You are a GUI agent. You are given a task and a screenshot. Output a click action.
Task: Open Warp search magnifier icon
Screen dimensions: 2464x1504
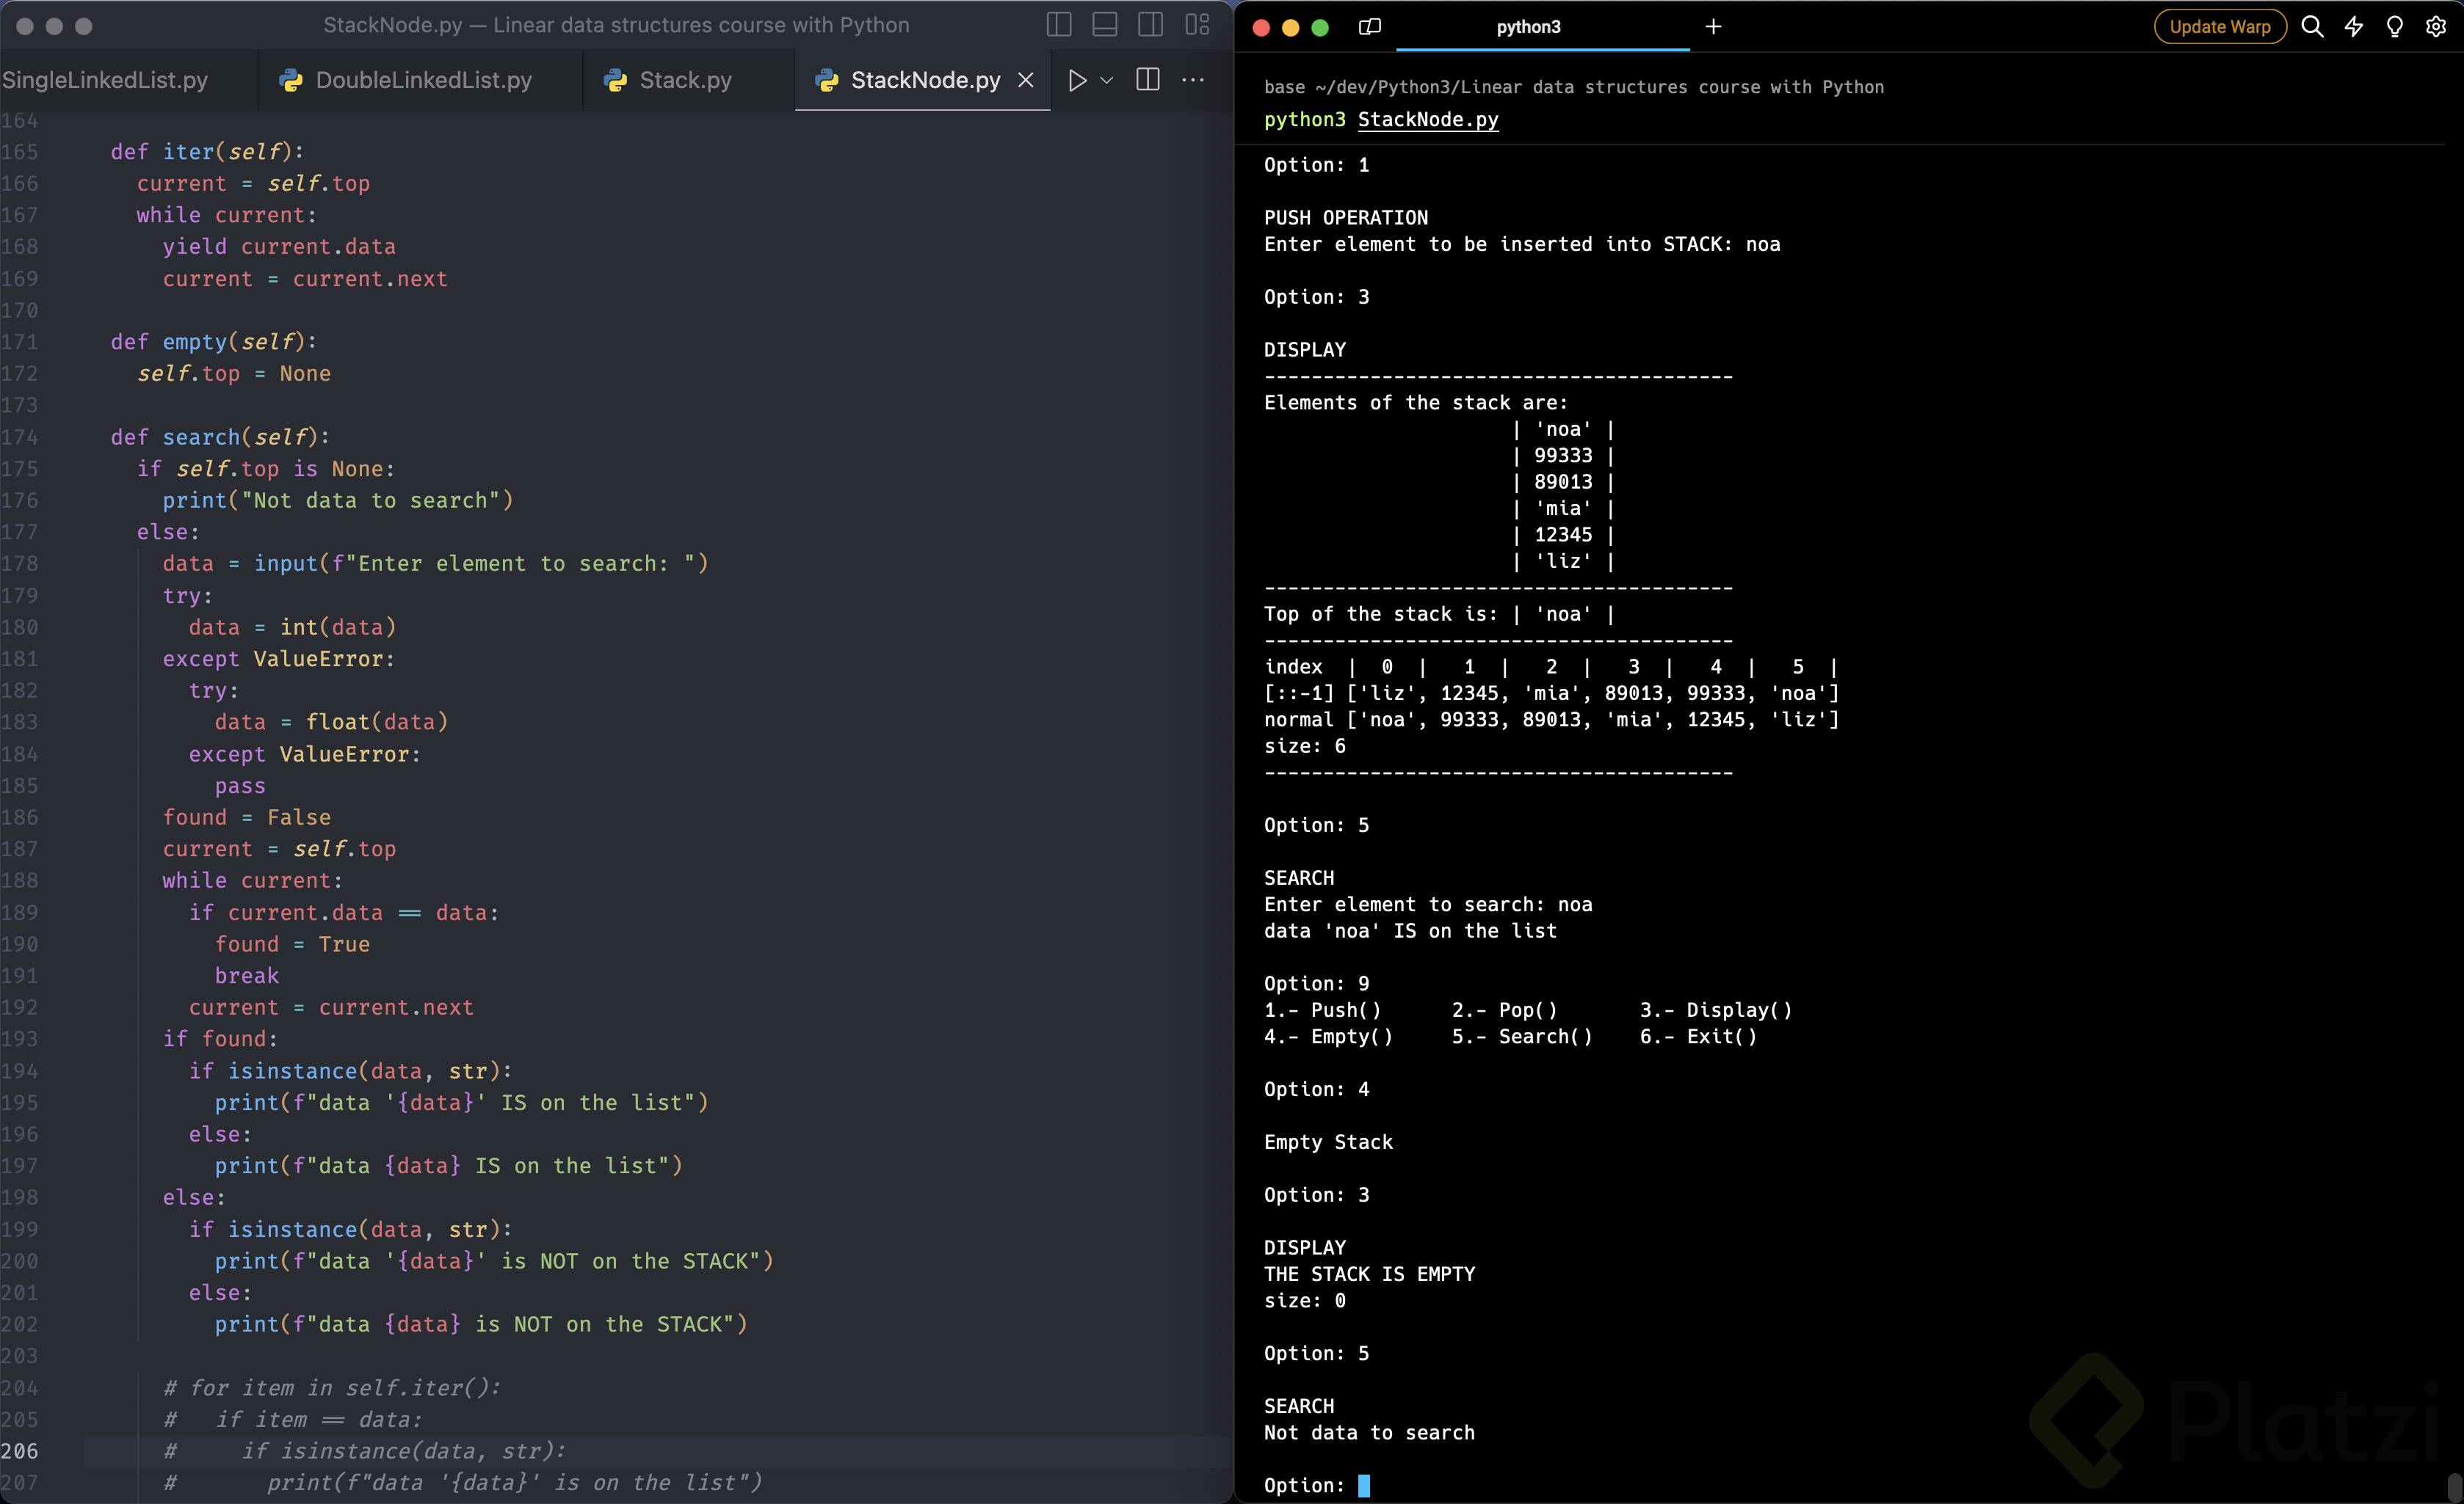(x=2312, y=27)
